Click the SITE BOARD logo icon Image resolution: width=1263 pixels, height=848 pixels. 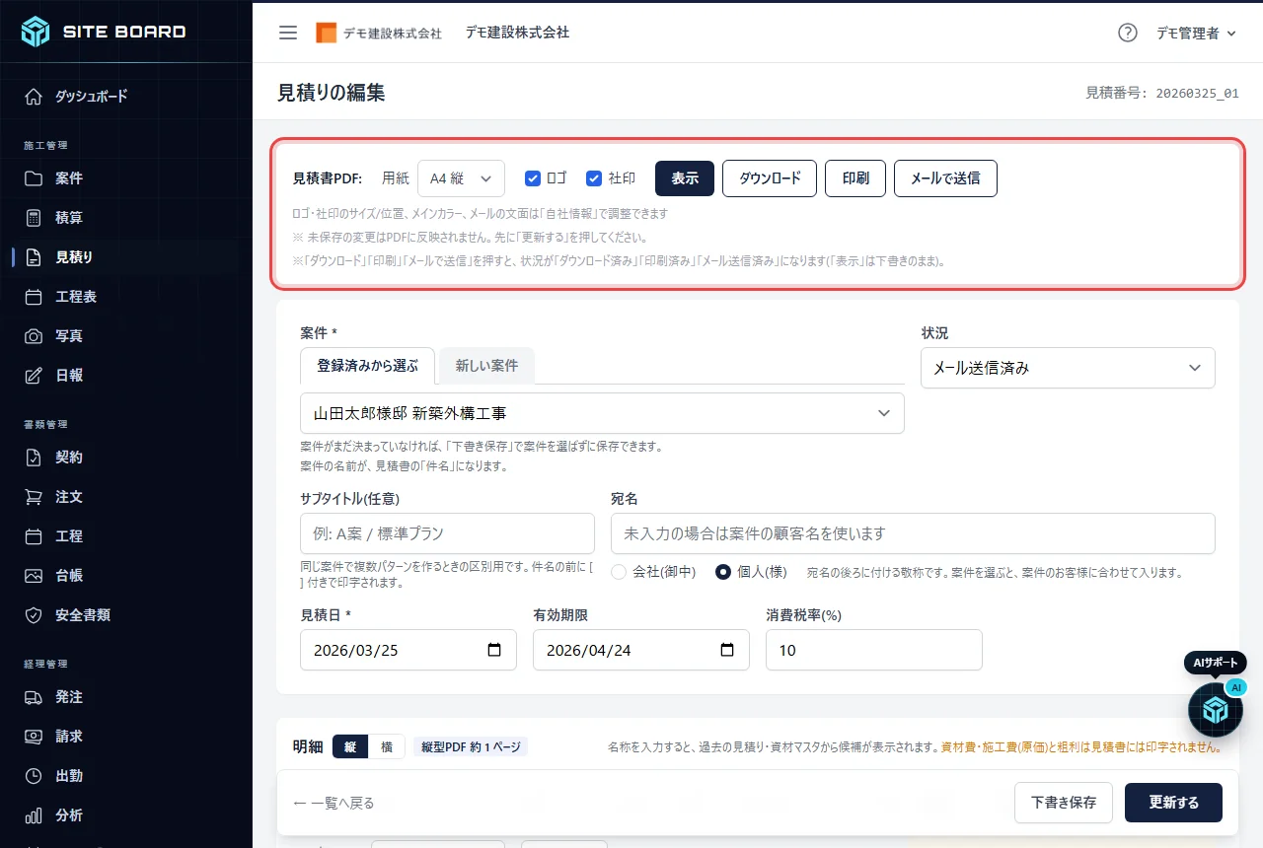(36, 32)
